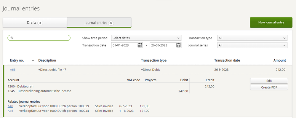Click the 'Related journal entries' heading
The width and height of the screenshot is (296, 118).
24,102
